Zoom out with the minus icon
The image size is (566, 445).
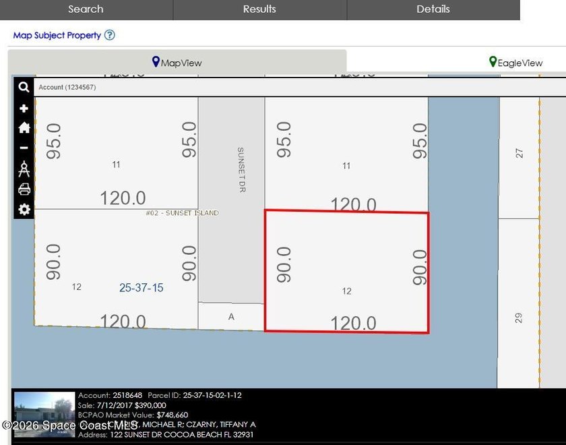click(x=24, y=148)
